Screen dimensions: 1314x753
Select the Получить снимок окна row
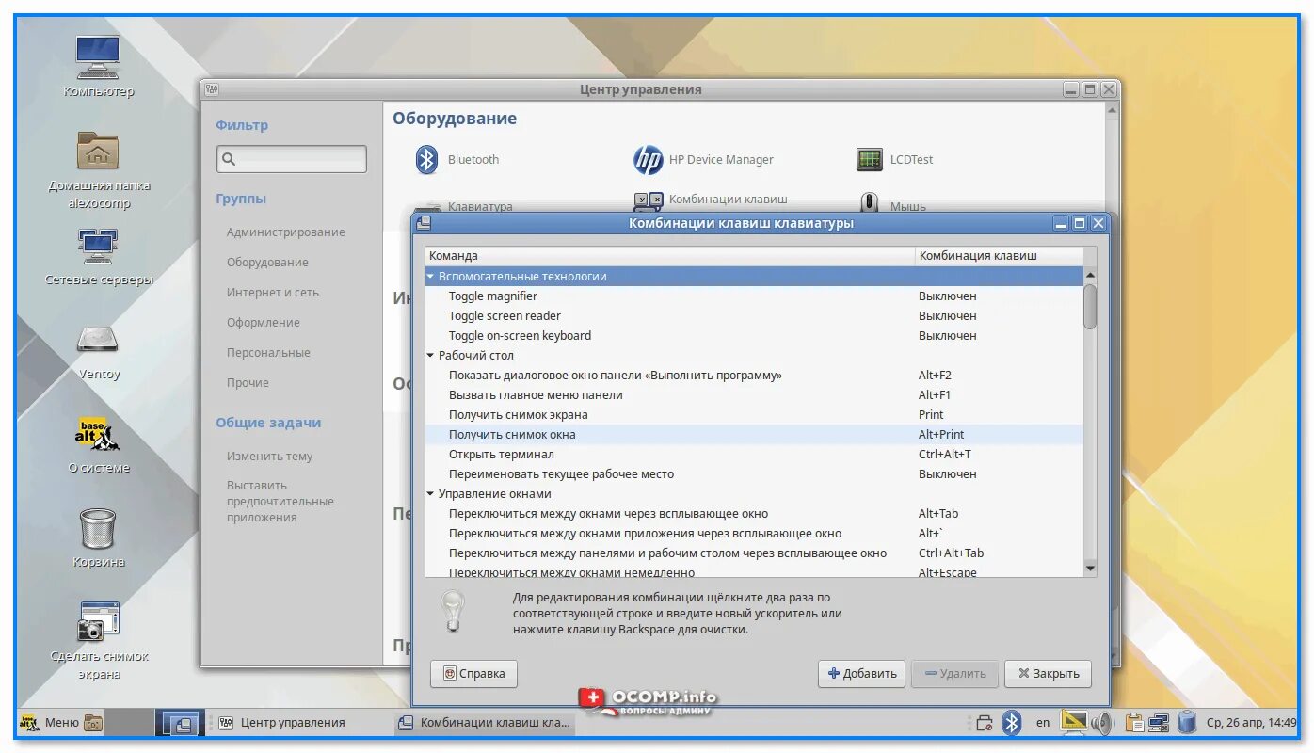754,435
